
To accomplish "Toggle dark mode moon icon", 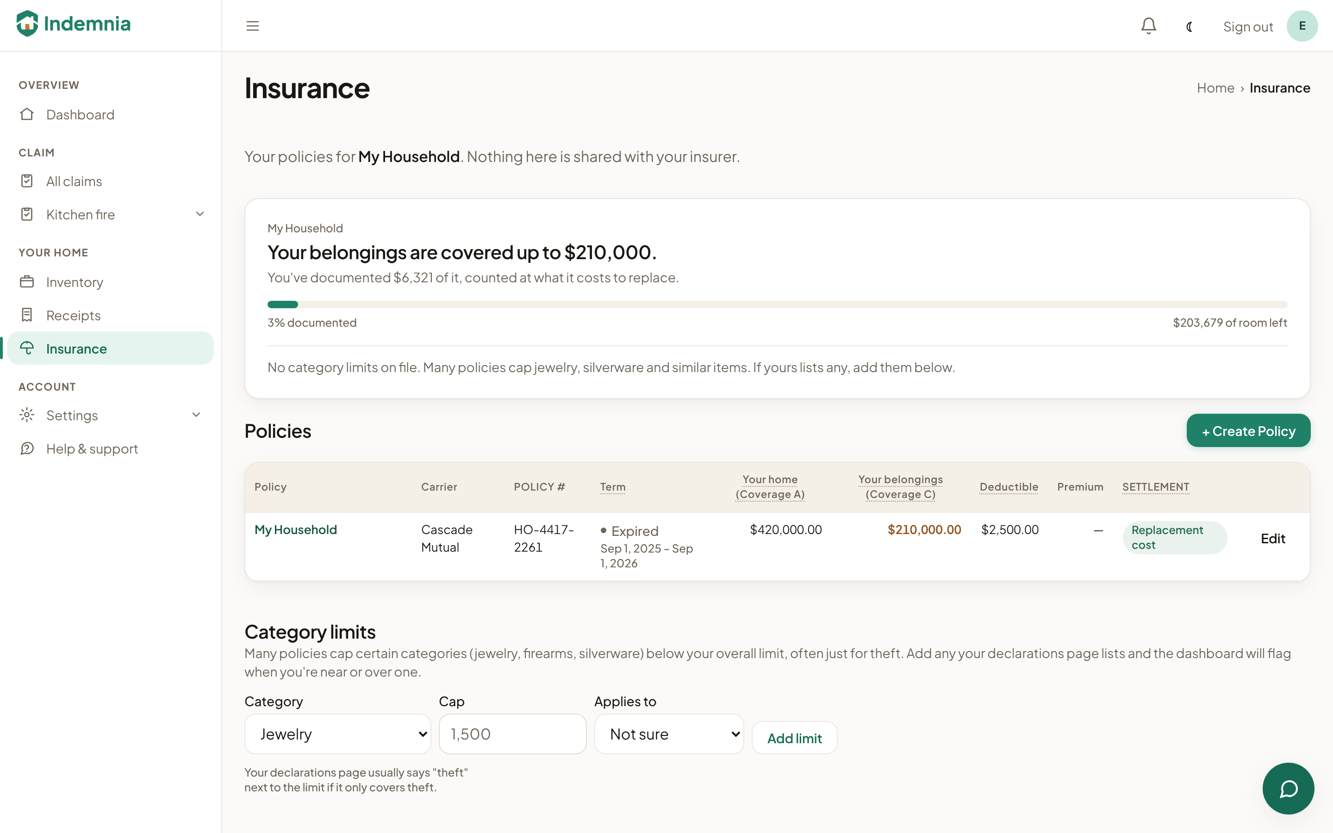I will click(x=1189, y=26).
